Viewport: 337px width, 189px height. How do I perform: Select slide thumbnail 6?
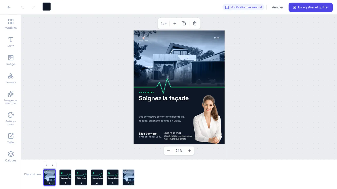point(128,177)
